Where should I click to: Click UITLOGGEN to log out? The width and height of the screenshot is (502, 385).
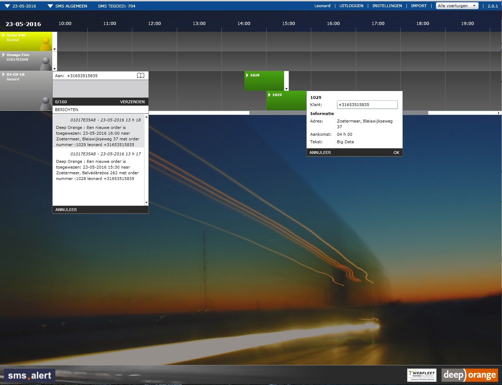click(351, 6)
